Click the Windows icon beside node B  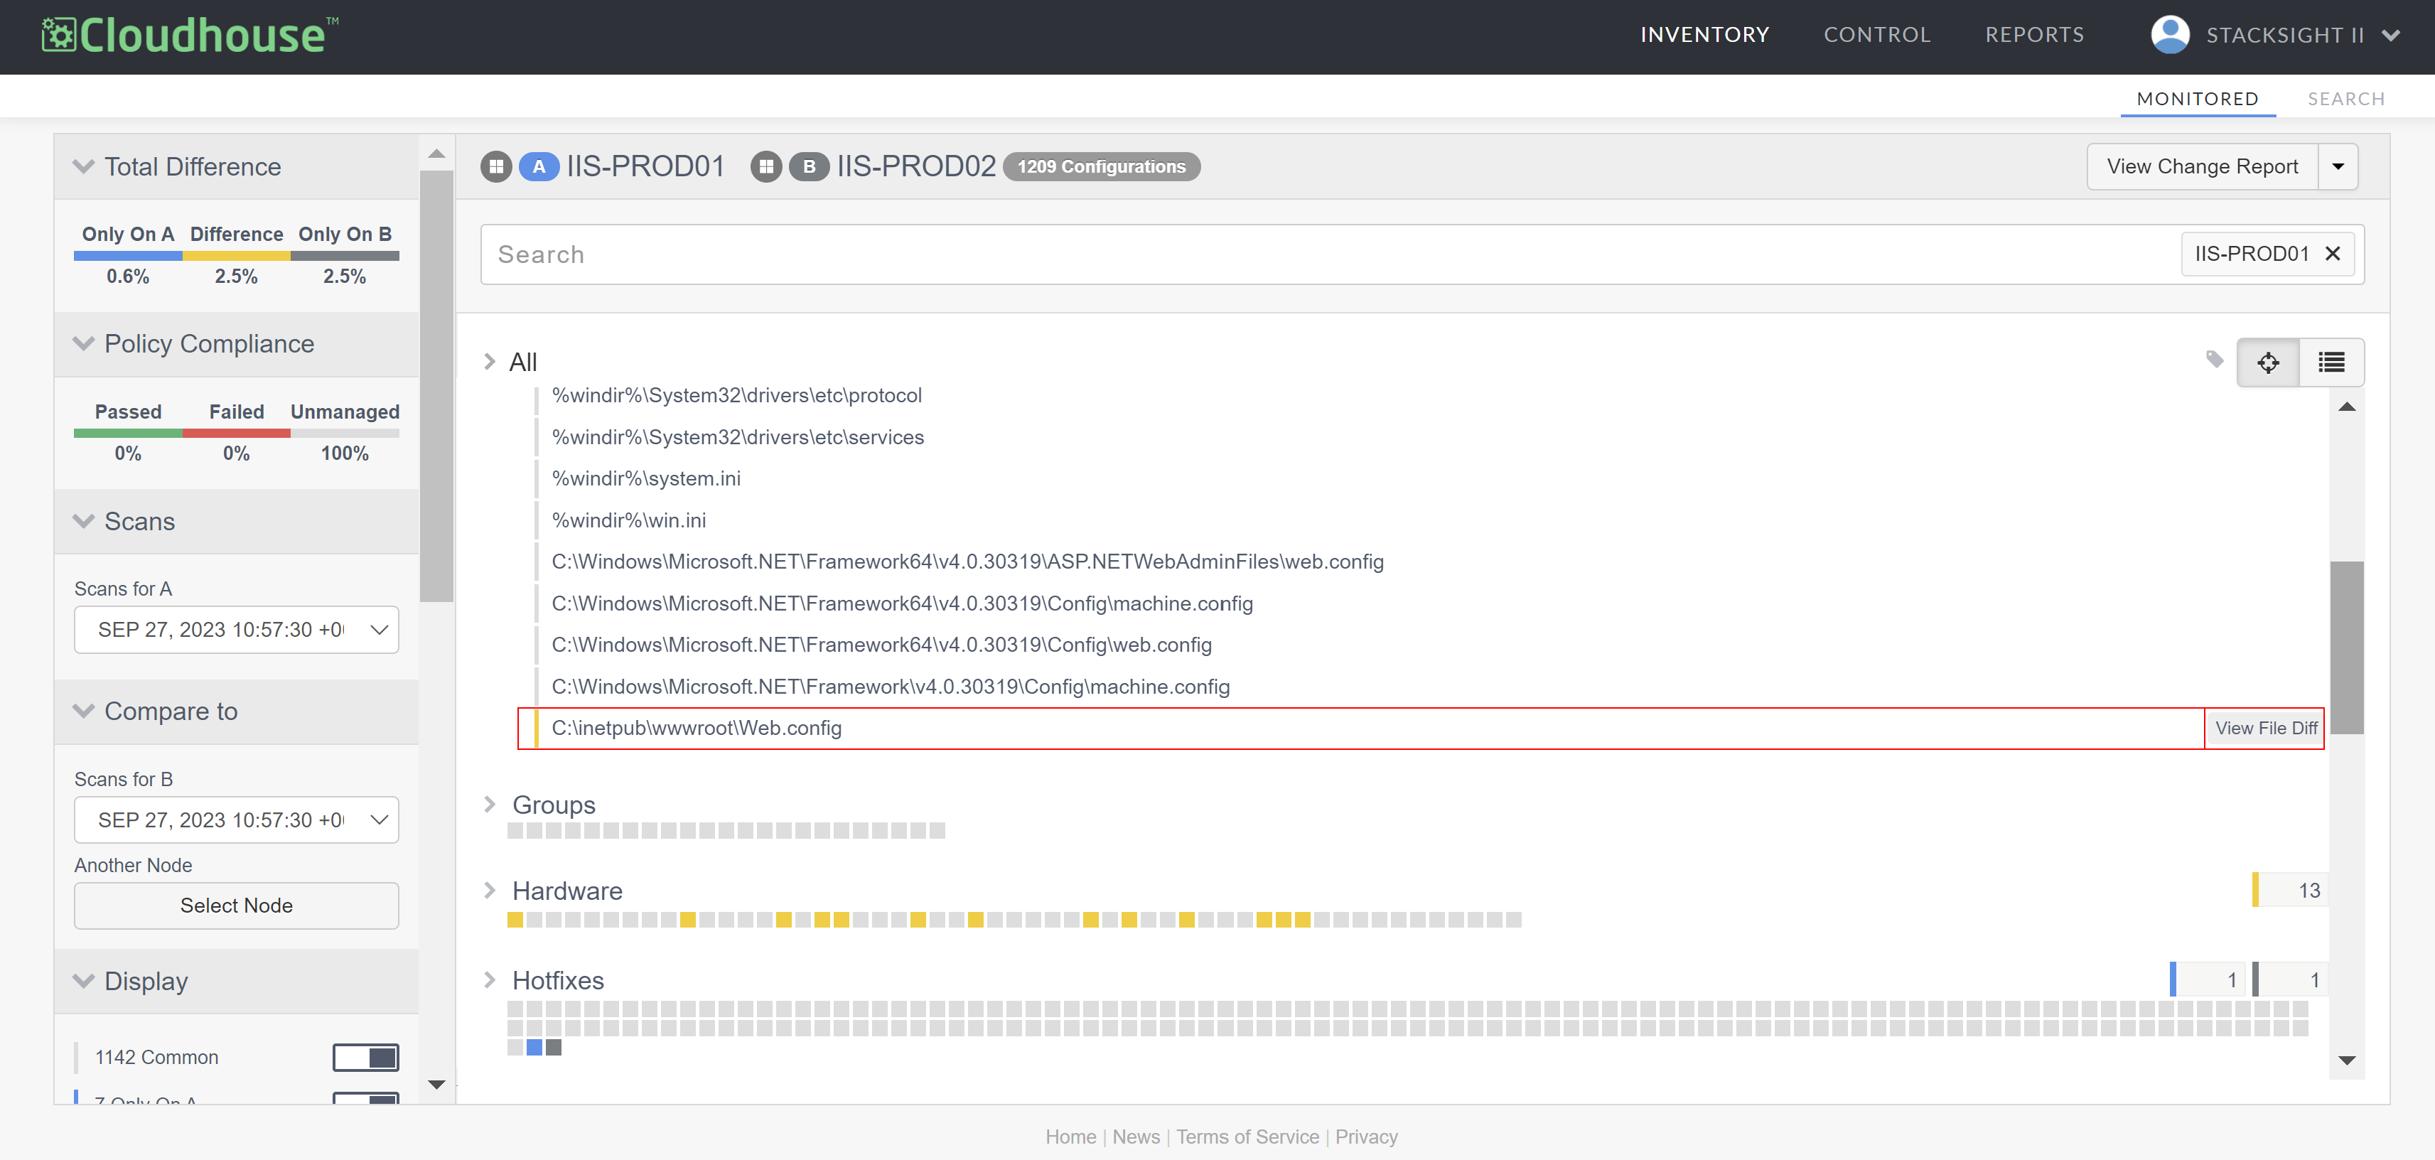(767, 166)
